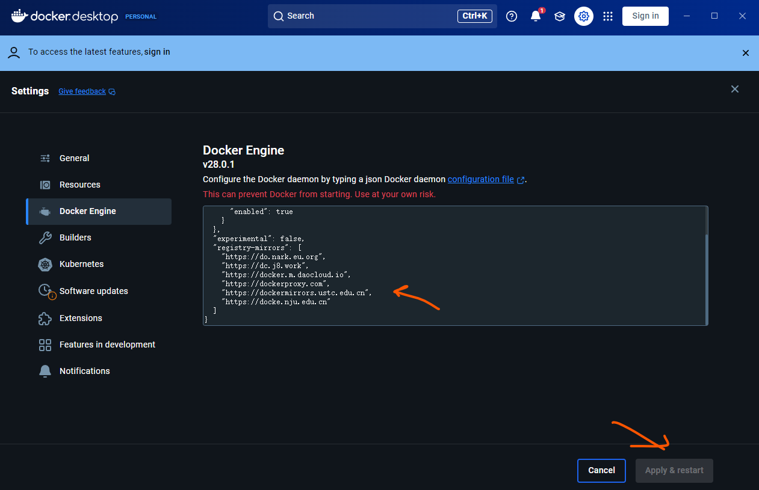759x490 pixels.
Task: Open the Learning center graduation cap icon
Action: [x=560, y=16]
